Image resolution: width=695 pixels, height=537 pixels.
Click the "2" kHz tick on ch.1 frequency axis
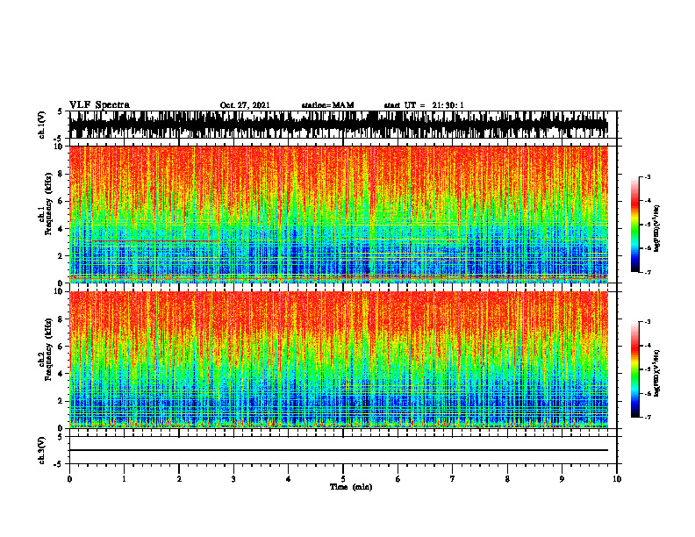(61, 255)
